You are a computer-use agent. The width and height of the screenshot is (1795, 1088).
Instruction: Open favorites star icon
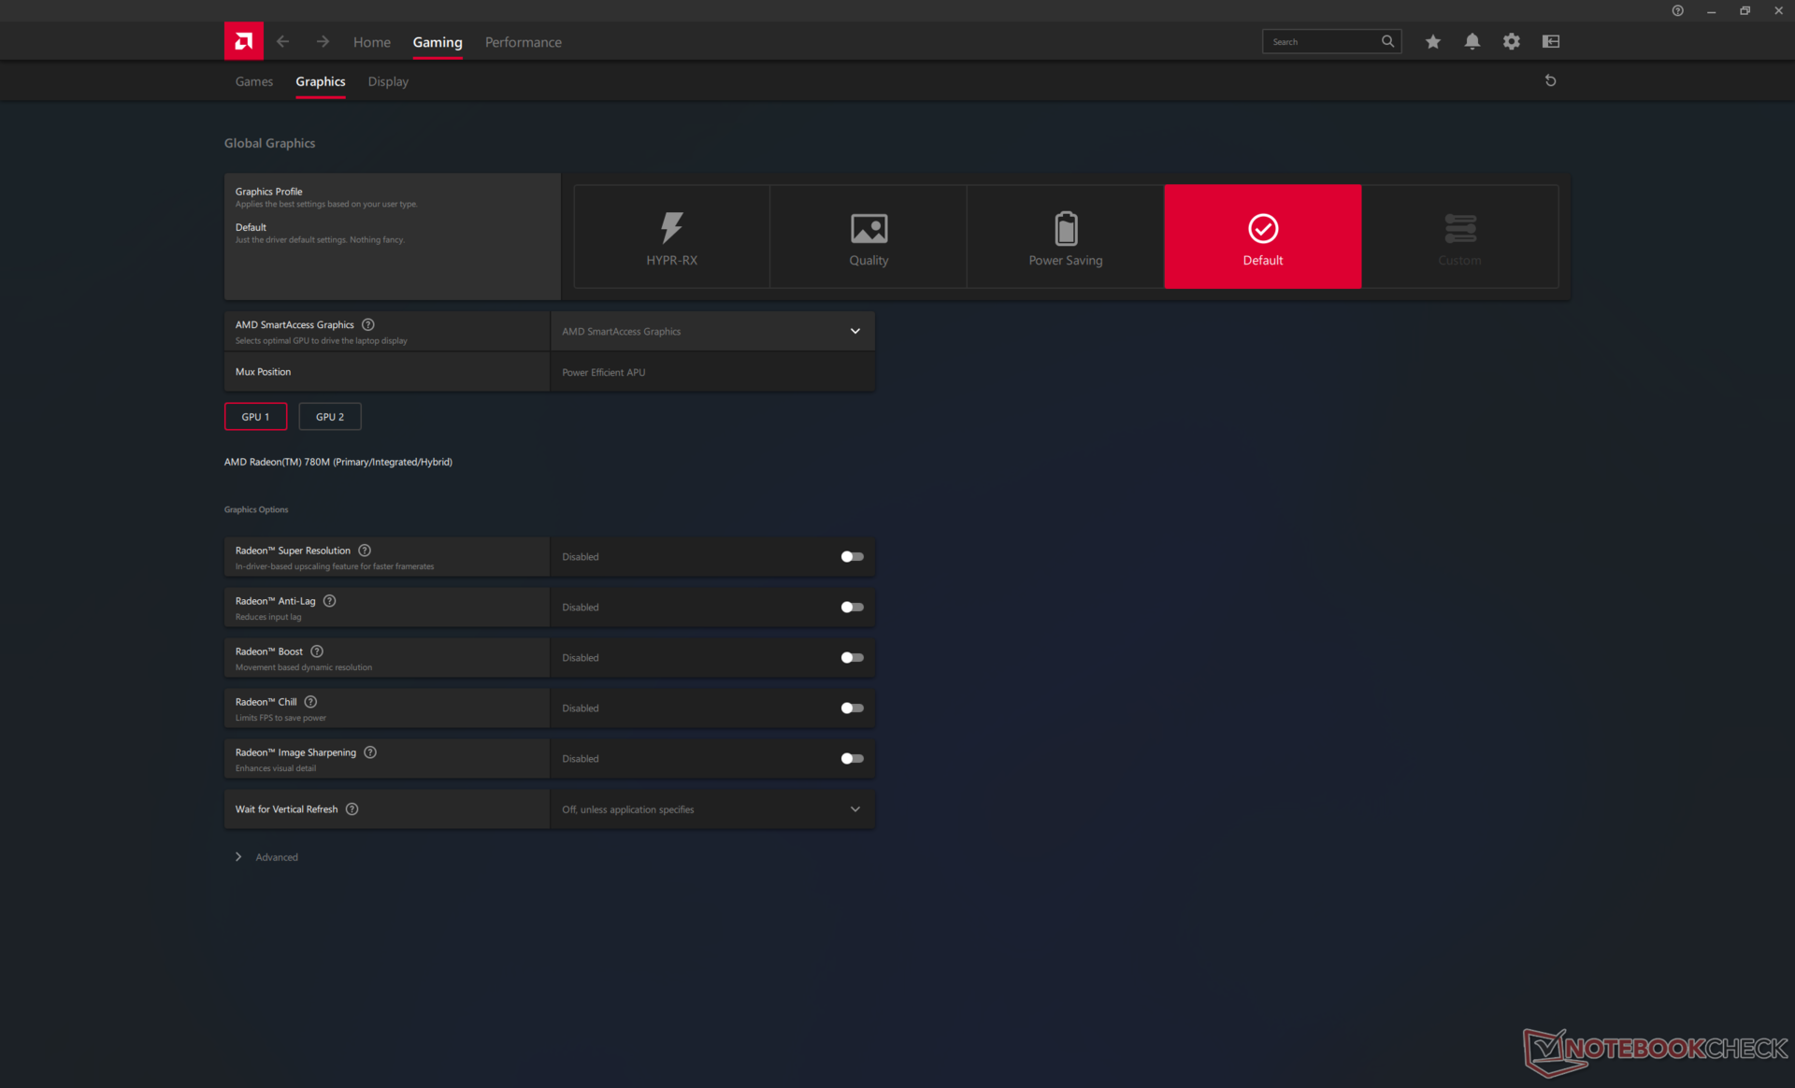click(1432, 41)
